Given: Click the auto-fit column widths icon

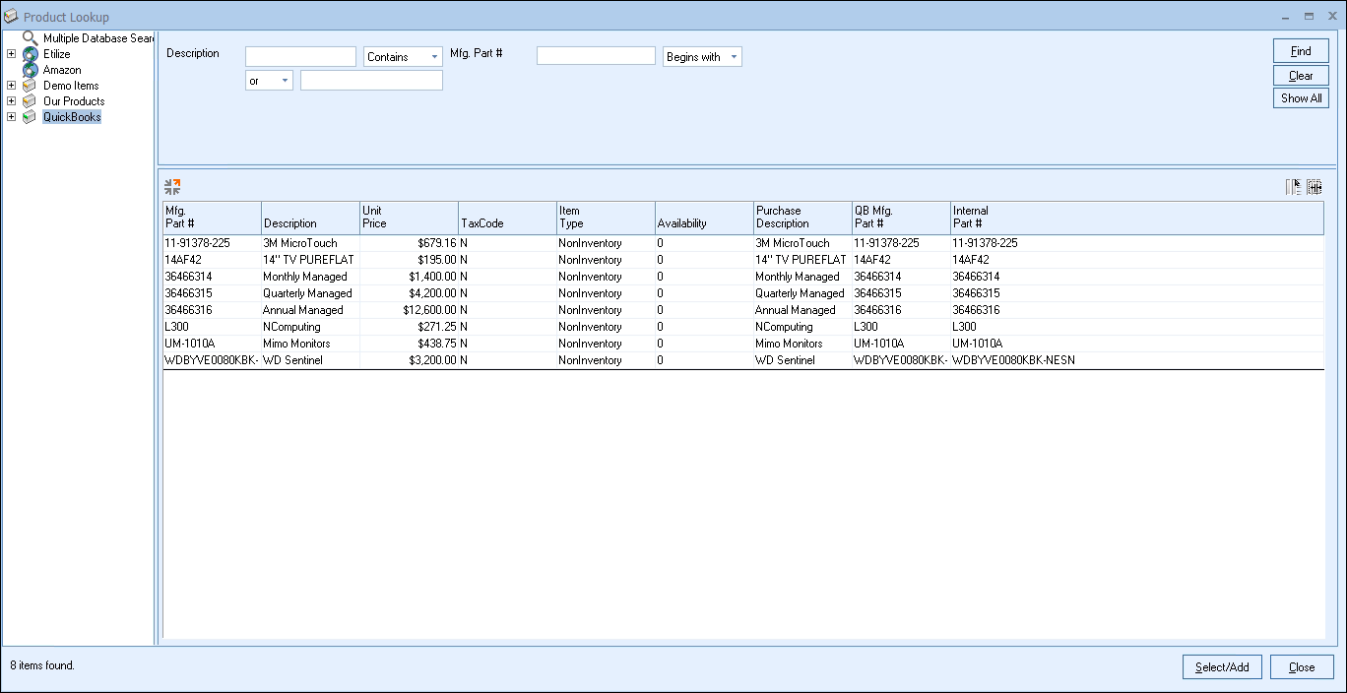Looking at the screenshot, I should point(1315,187).
